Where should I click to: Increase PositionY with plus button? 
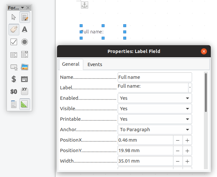(187, 151)
